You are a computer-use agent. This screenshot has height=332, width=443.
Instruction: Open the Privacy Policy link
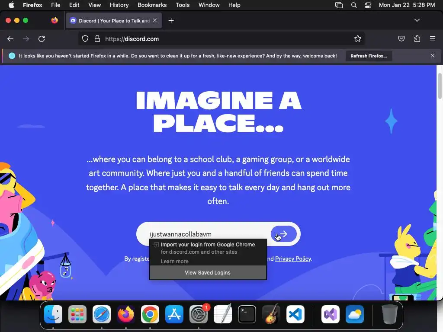(x=293, y=259)
